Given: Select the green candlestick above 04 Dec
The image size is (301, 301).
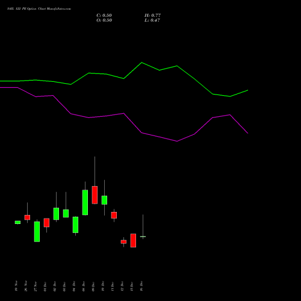Looking at the screenshot, I should click(75, 225).
